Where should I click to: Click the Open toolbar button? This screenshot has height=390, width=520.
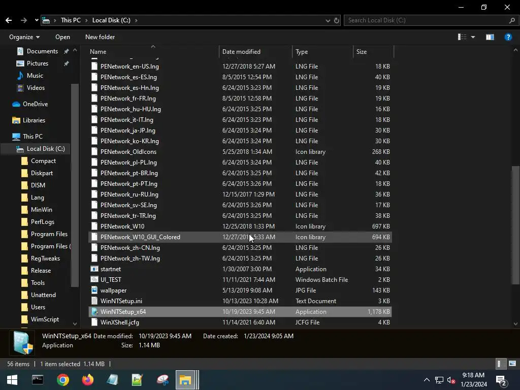(x=62, y=37)
